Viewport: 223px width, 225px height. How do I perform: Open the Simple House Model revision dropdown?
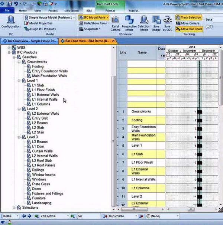pos(74,17)
